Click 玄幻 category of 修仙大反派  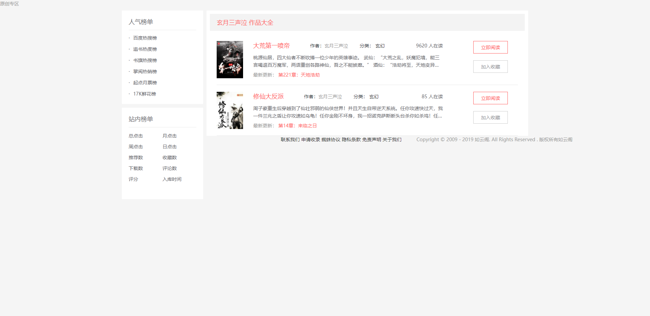[374, 97]
